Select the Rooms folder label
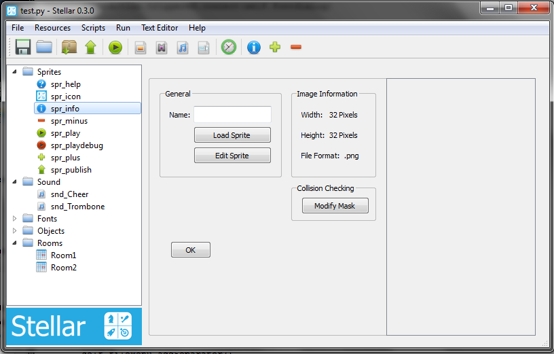The image size is (554, 354). click(50, 243)
